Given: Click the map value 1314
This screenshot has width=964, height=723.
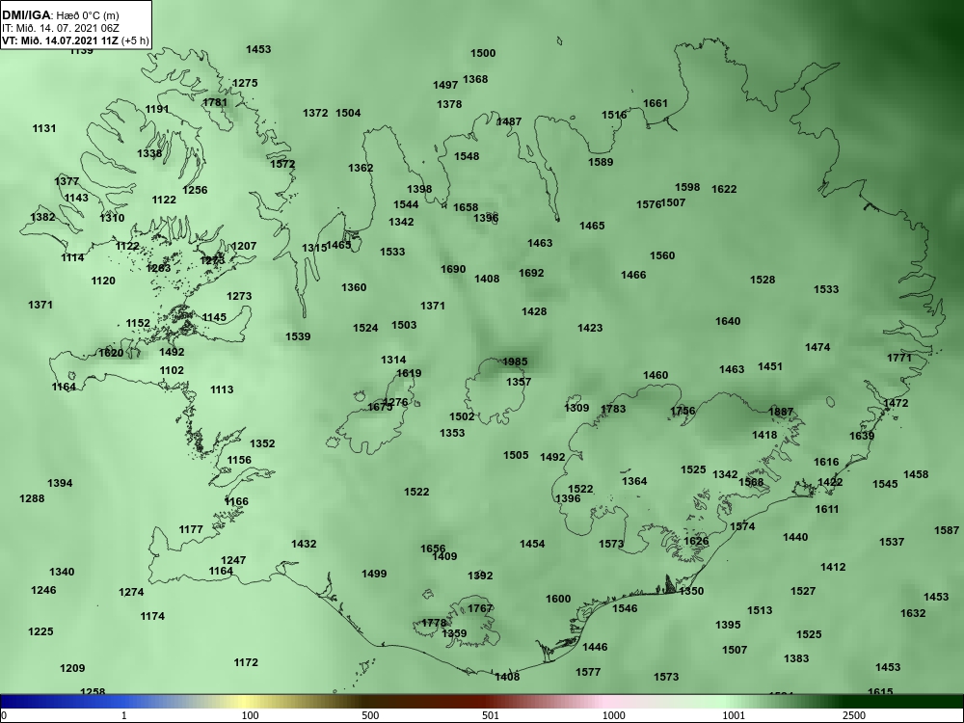Looking at the screenshot, I should [x=393, y=359].
